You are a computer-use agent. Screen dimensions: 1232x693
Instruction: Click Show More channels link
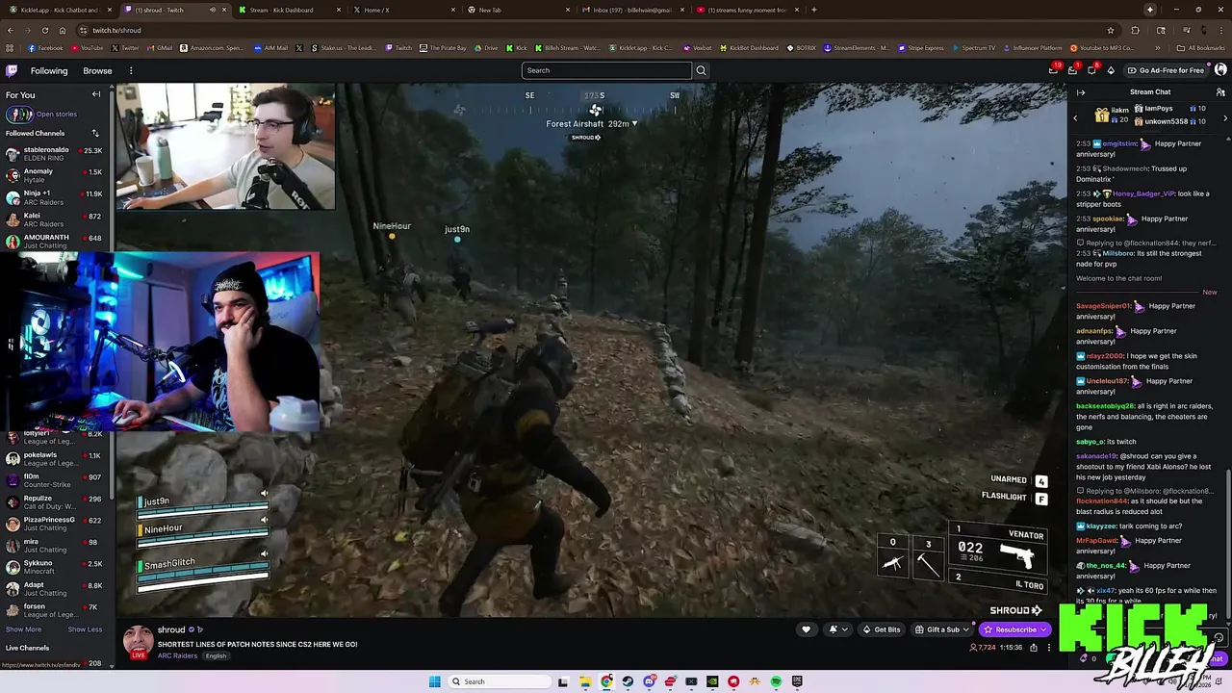[23, 629]
